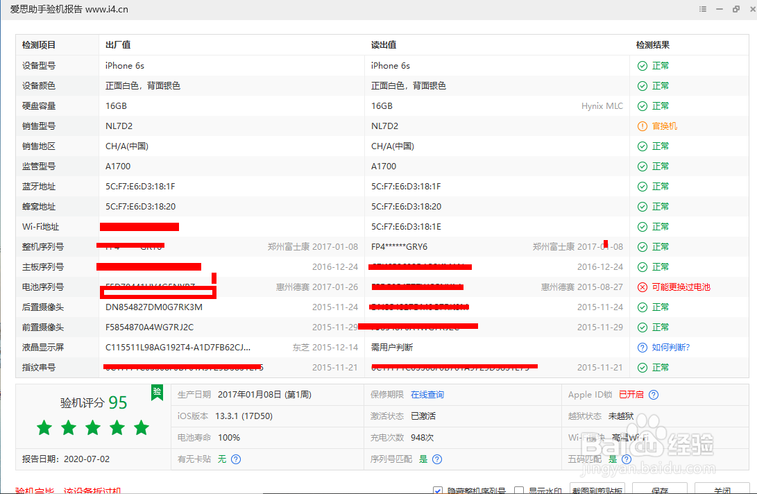Select 惠州德赛 2015-08-27 battery date
Image resolution: width=757 pixels, height=494 pixels.
tap(581, 287)
